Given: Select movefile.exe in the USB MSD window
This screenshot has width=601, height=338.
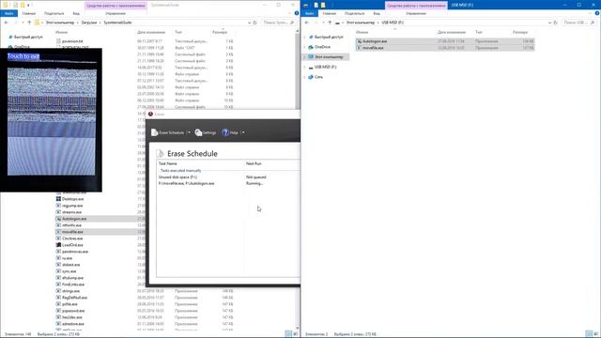Looking at the screenshot, I should (x=445, y=48).
